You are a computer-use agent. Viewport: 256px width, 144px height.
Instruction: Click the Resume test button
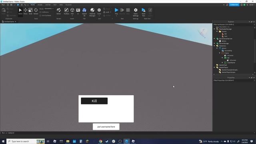pyautogui.click(x=122, y=11)
